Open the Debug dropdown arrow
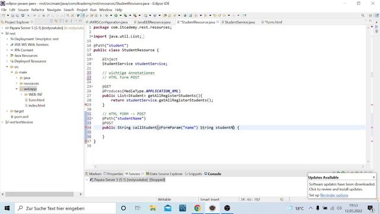 point(111,15)
